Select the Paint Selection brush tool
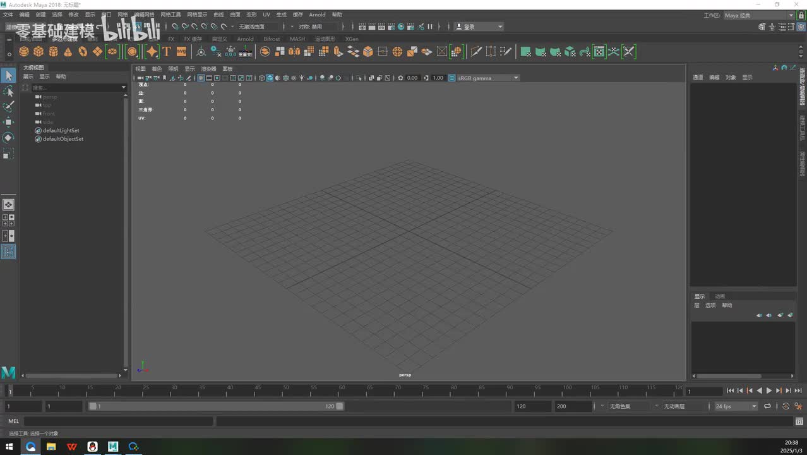The width and height of the screenshot is (807, 455). [x=8, y=107]
